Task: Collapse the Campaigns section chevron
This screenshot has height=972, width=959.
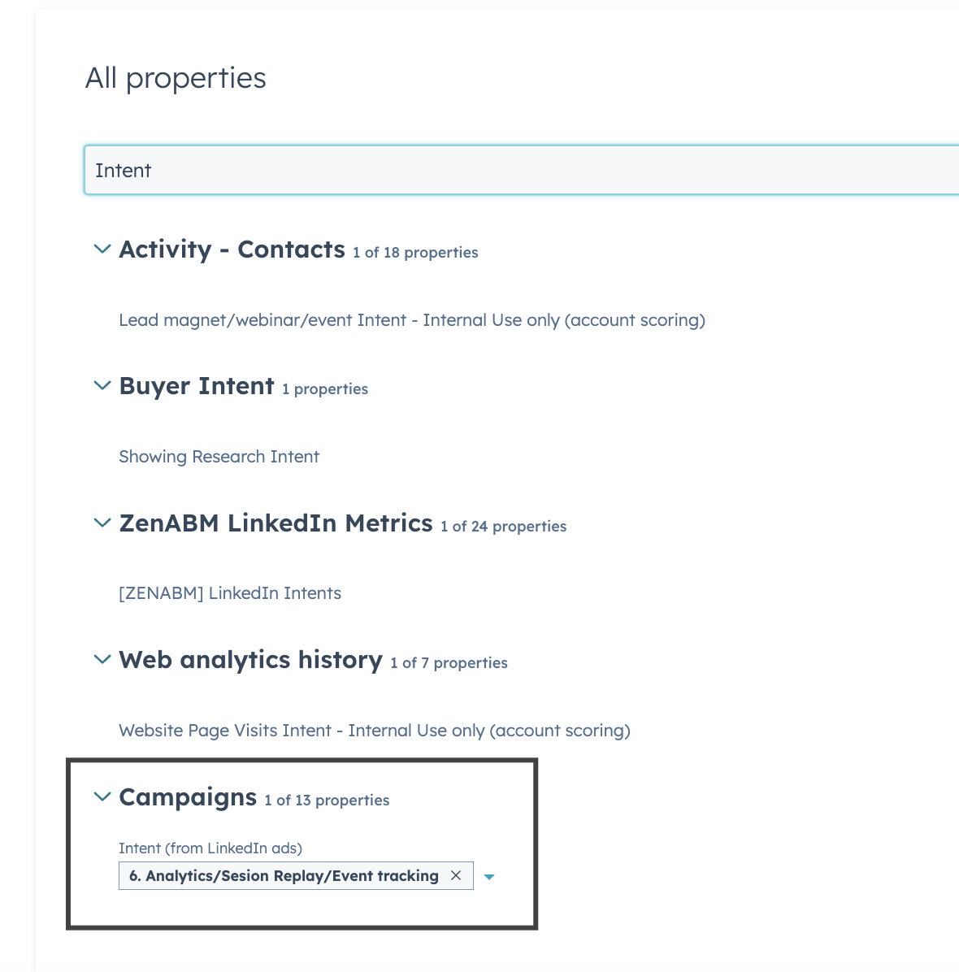Action: 102,797
